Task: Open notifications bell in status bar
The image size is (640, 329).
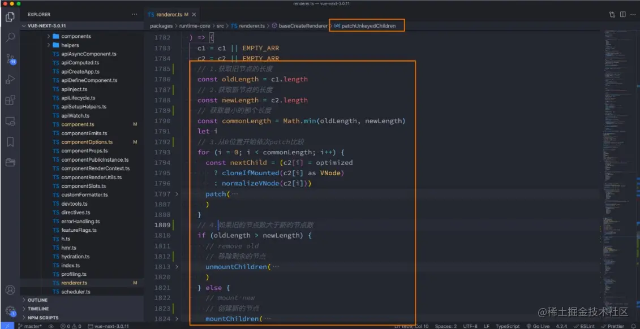Action: pos(633,326)
